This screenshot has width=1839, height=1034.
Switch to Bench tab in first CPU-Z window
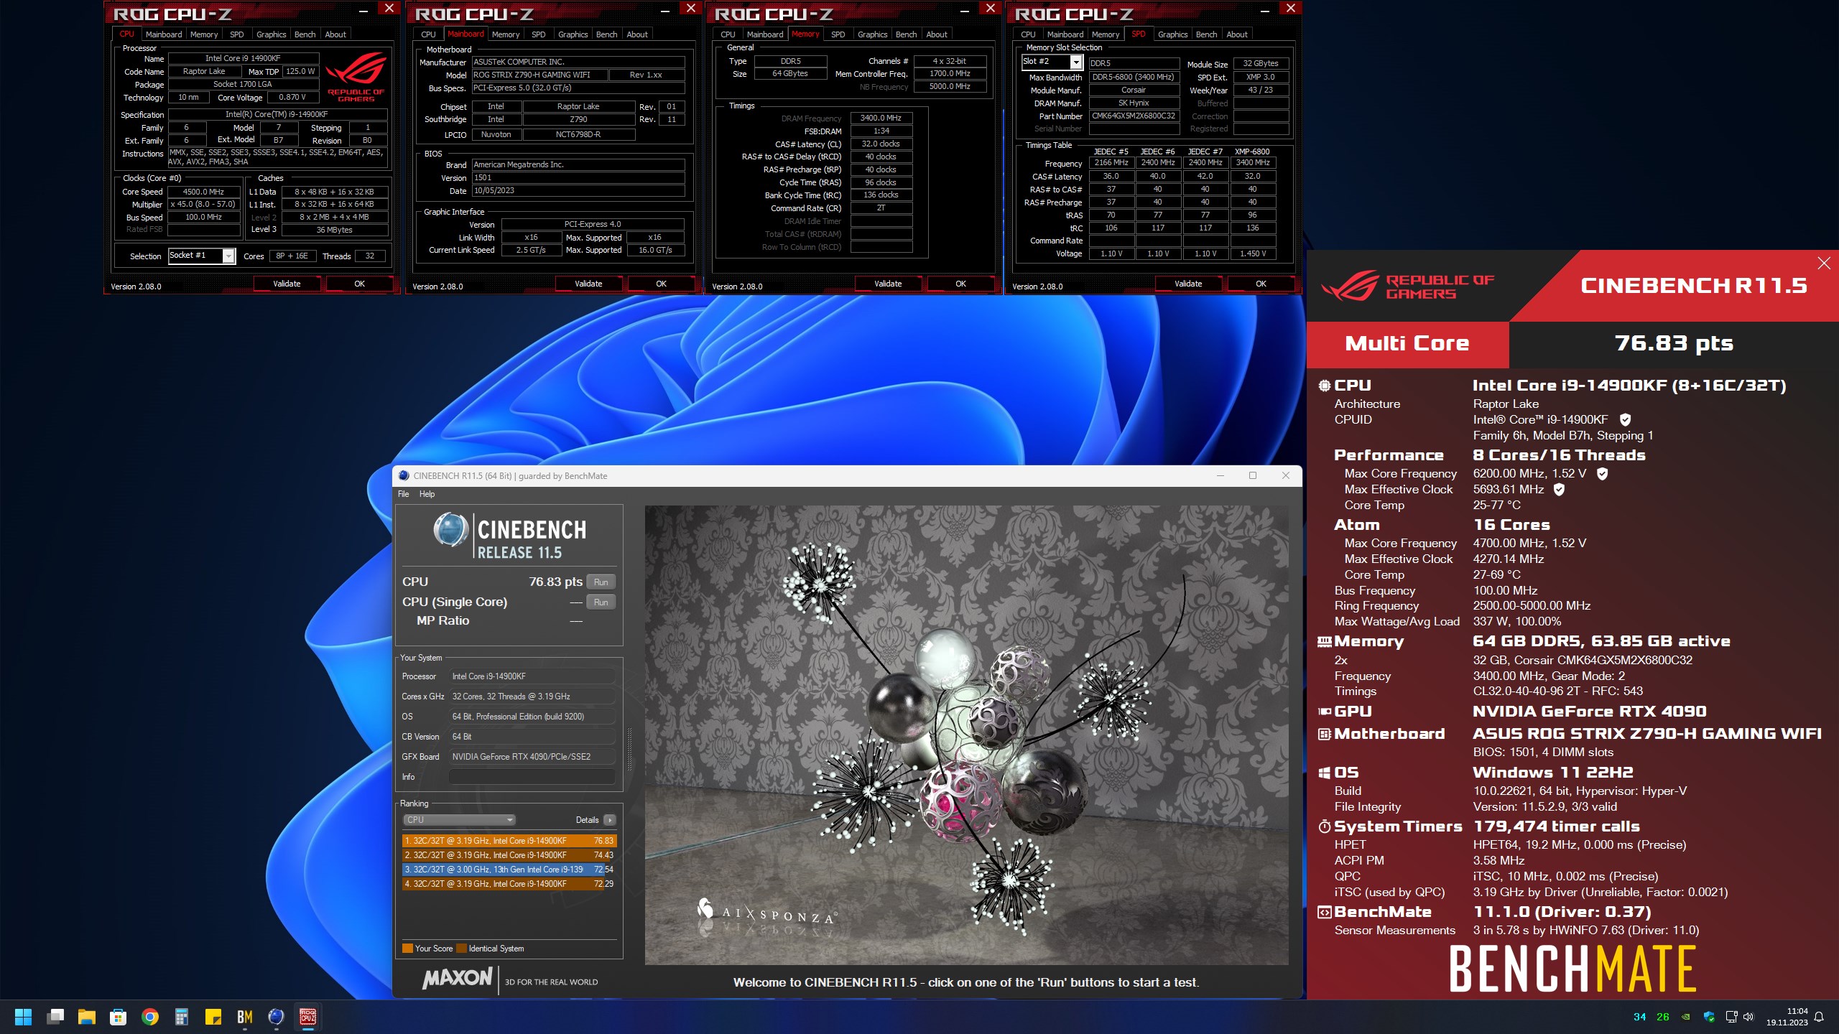click(x=305, y=34)
